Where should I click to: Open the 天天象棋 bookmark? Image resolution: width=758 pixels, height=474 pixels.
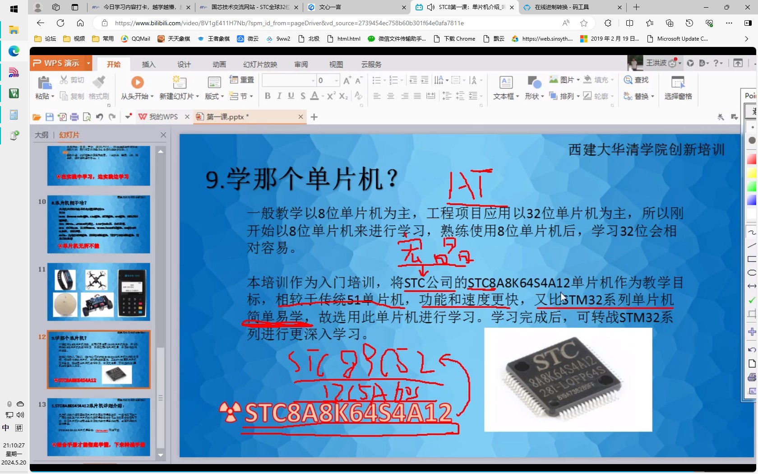(174, 39)
